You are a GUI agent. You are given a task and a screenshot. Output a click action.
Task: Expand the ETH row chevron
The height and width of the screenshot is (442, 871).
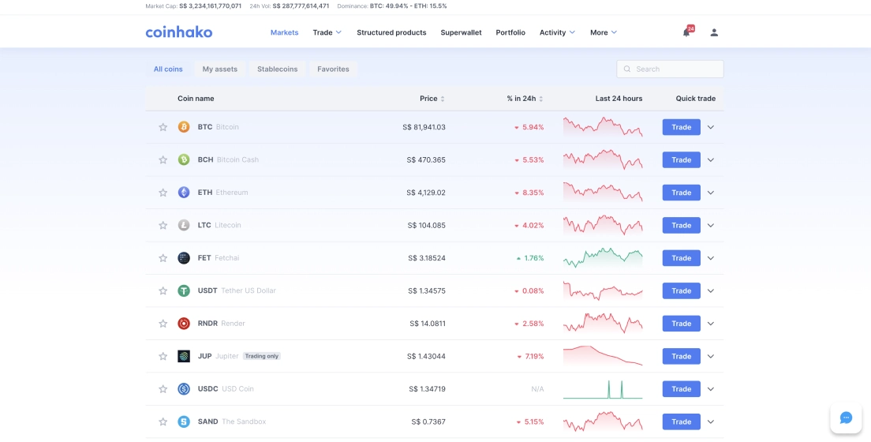(711, 193)
